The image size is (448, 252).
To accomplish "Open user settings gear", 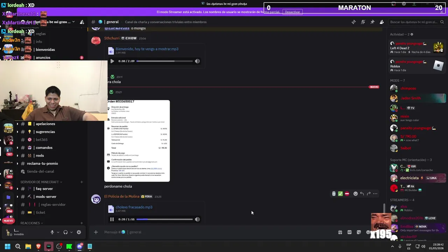I will (x=79, y=232).
